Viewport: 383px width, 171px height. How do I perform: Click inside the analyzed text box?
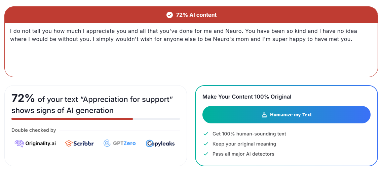click(x=191, y=57)
